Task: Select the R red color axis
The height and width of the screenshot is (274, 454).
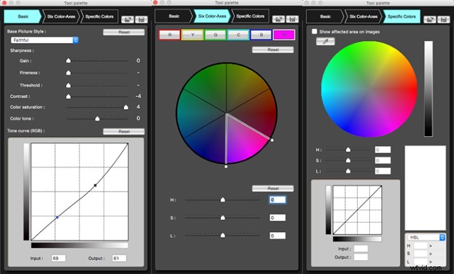Action: [x=170, y=35]
